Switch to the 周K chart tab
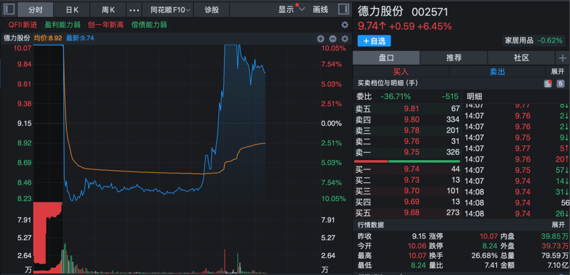 coord(108,9)
